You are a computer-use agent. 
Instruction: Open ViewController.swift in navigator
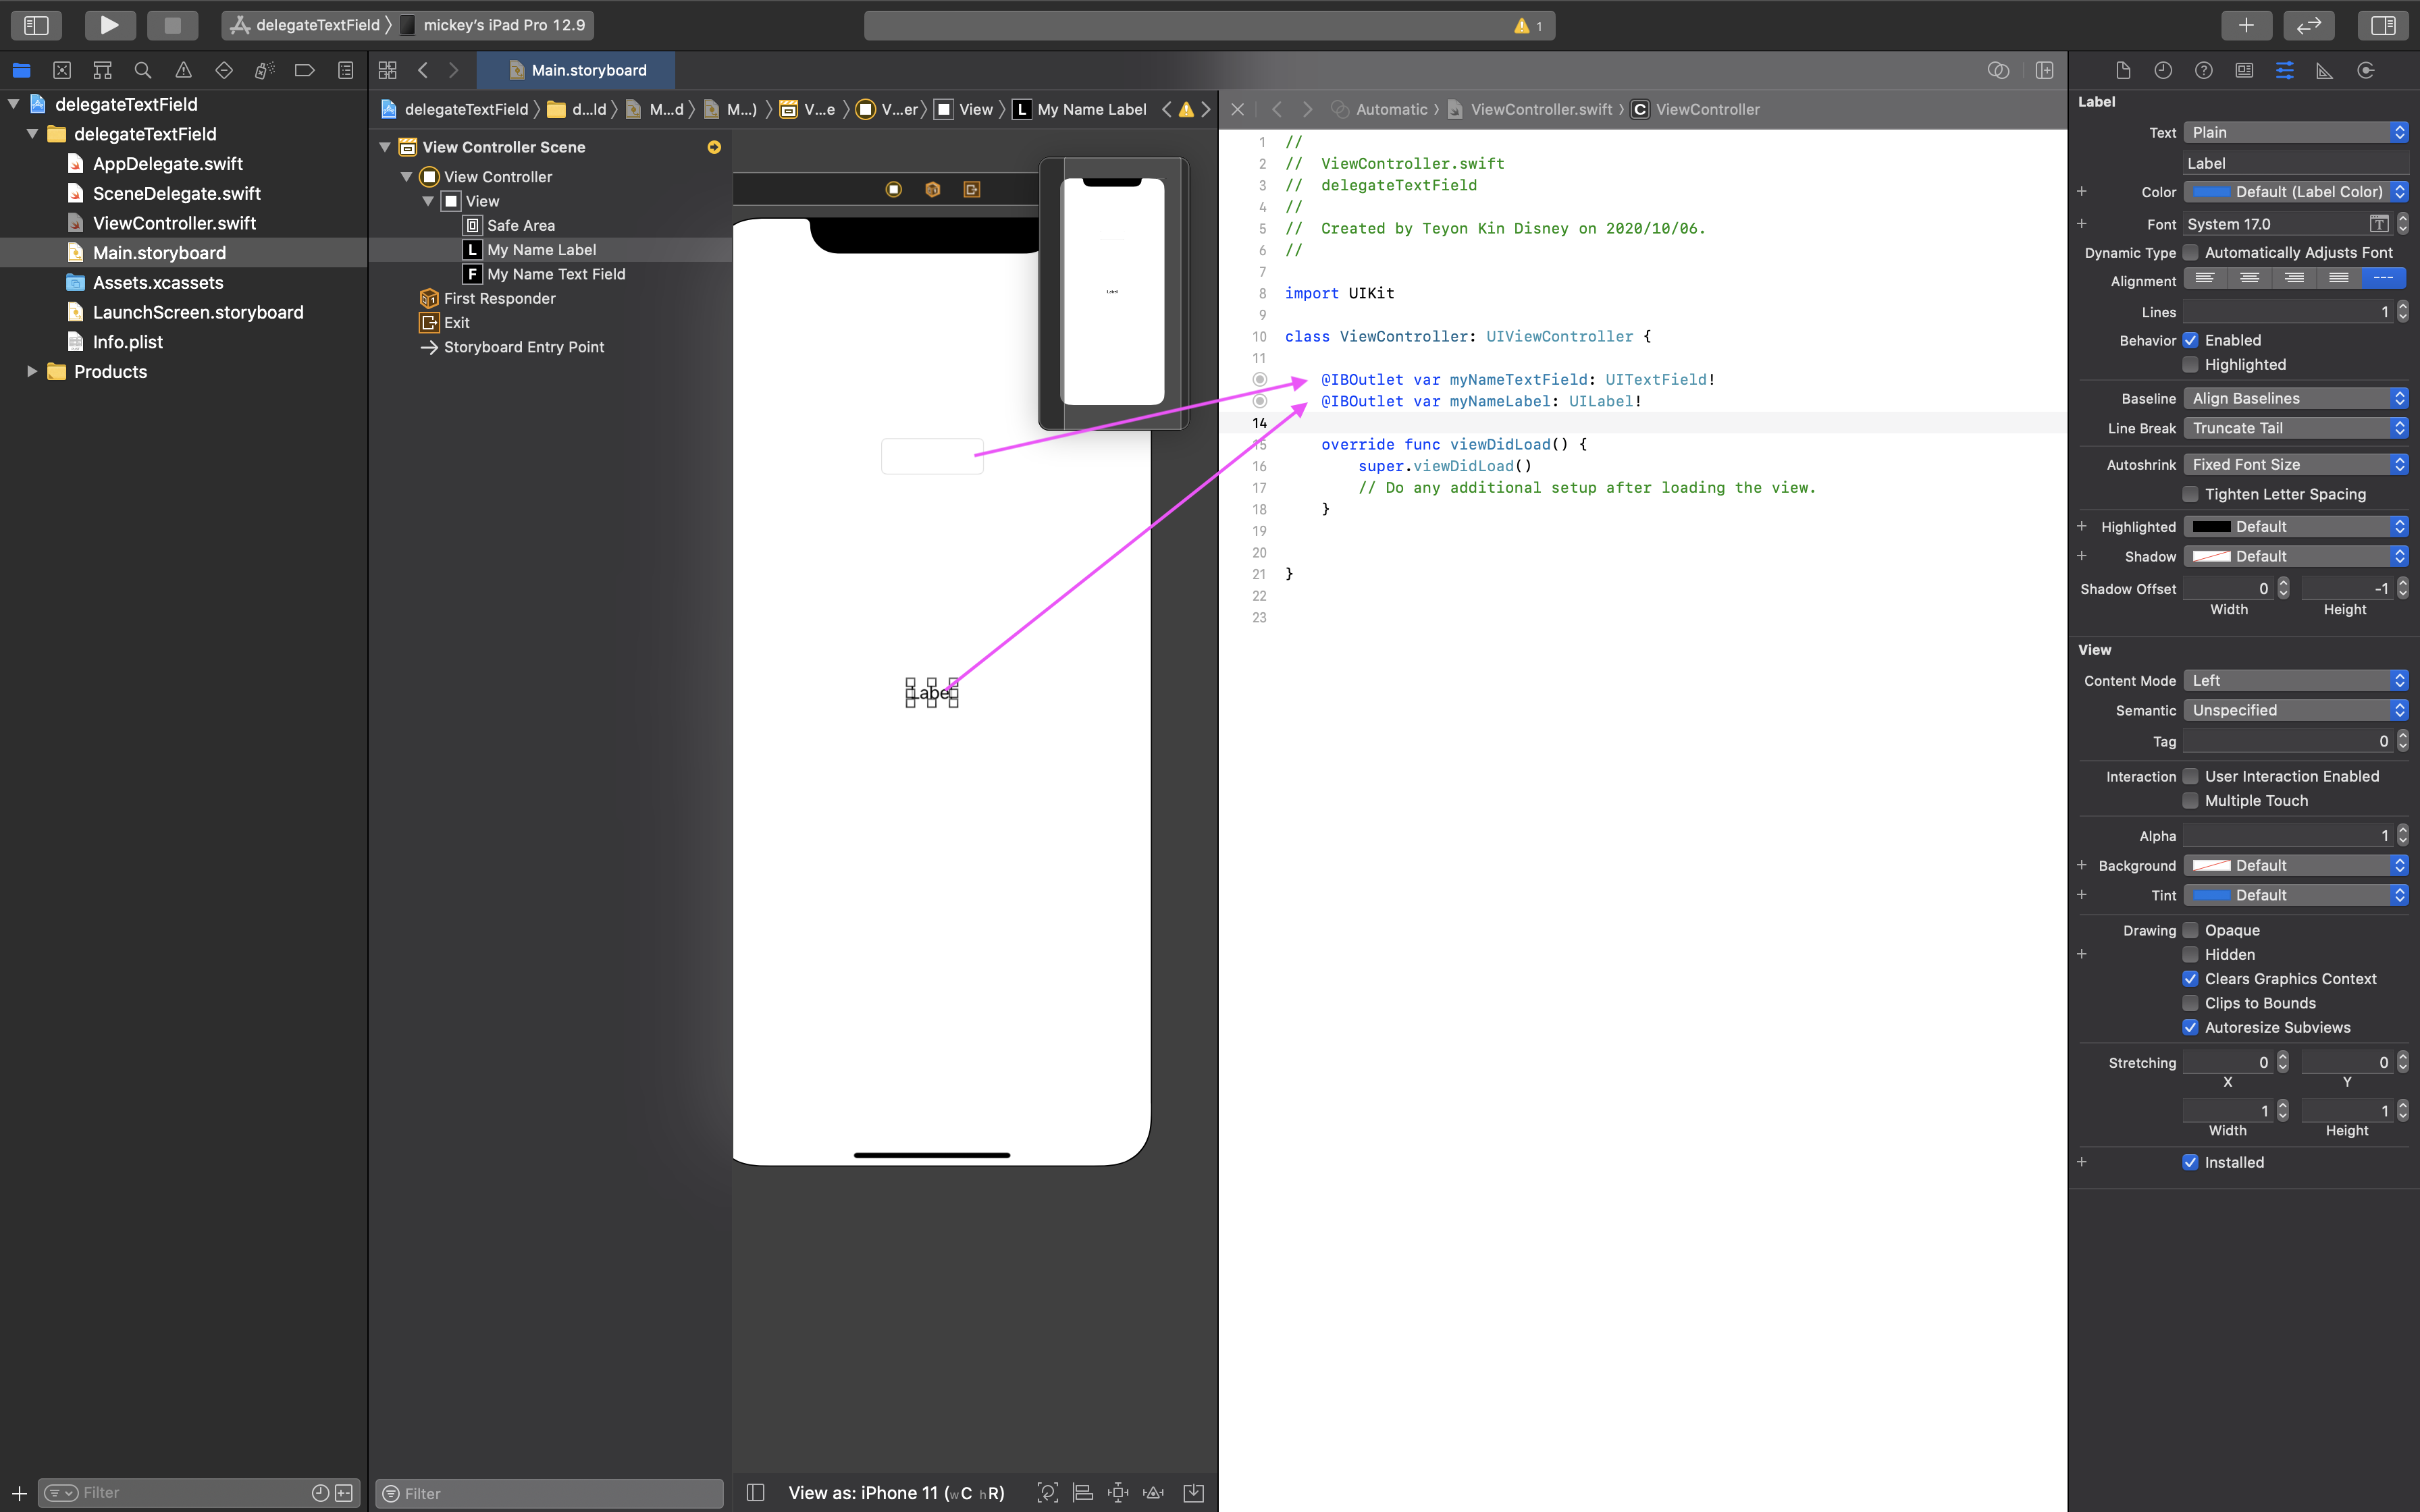[174, 223]
